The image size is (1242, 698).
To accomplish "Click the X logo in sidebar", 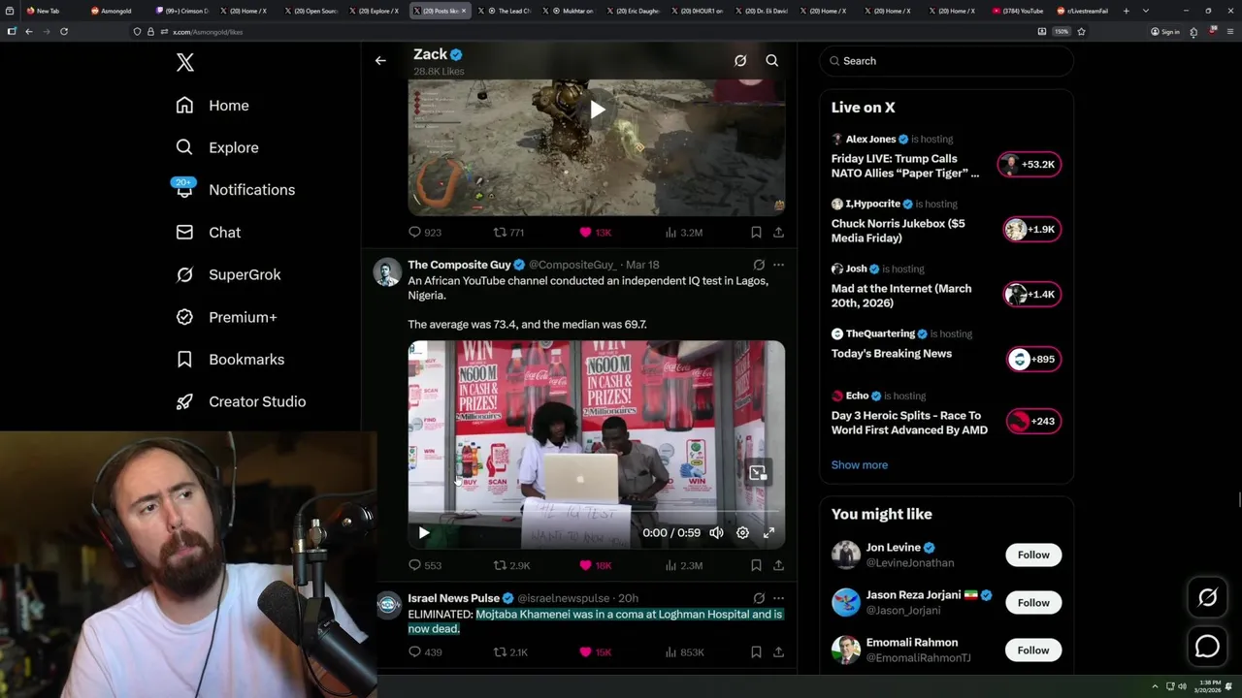I will tap(184, 63).
